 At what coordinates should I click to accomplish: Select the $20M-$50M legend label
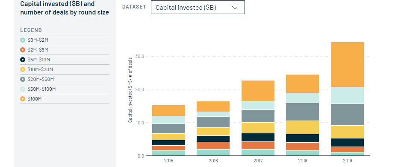[41, 79]
